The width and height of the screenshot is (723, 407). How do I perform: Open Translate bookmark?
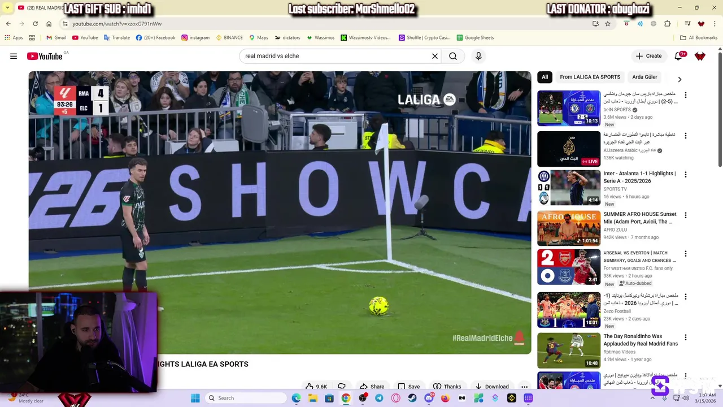[x=116, y=38]
